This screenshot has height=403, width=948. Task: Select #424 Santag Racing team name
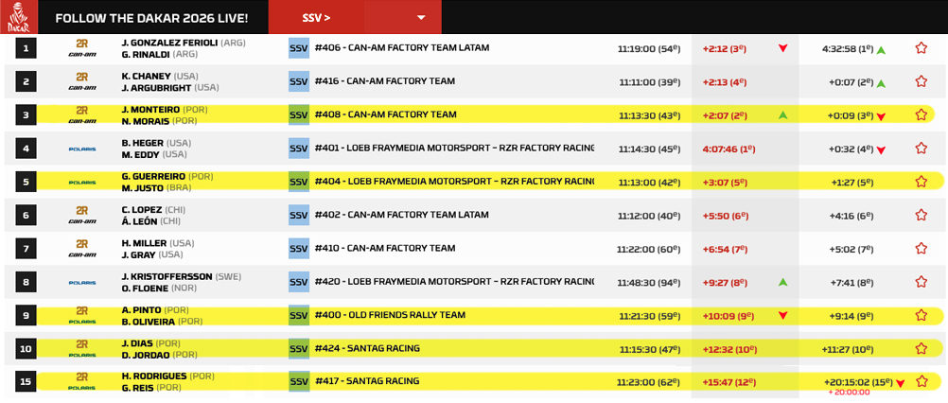(x=366, y=348)
